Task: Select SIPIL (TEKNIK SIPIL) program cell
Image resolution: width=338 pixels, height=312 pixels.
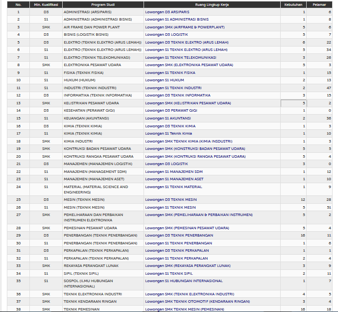Action: pyautogui.click(x=103, y=274)
